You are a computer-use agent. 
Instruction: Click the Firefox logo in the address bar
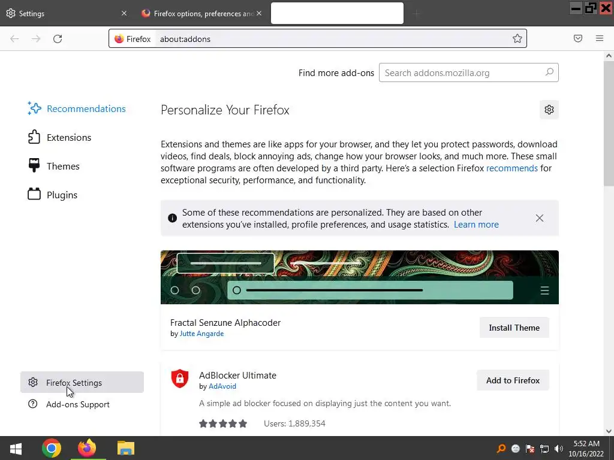click(119, 39)
